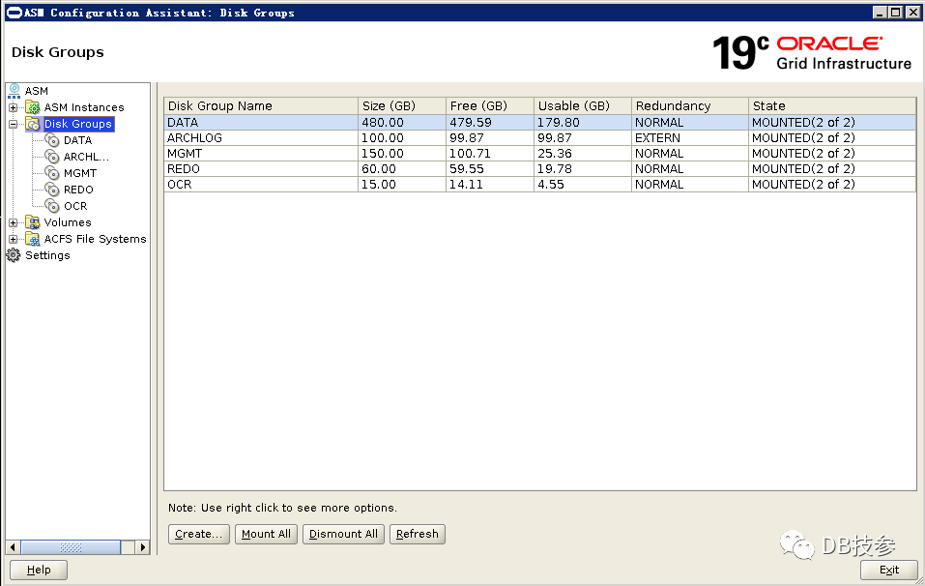
Task: Expand the ASM Instances node
Action: pyautogui.click(x=13, y=107)
